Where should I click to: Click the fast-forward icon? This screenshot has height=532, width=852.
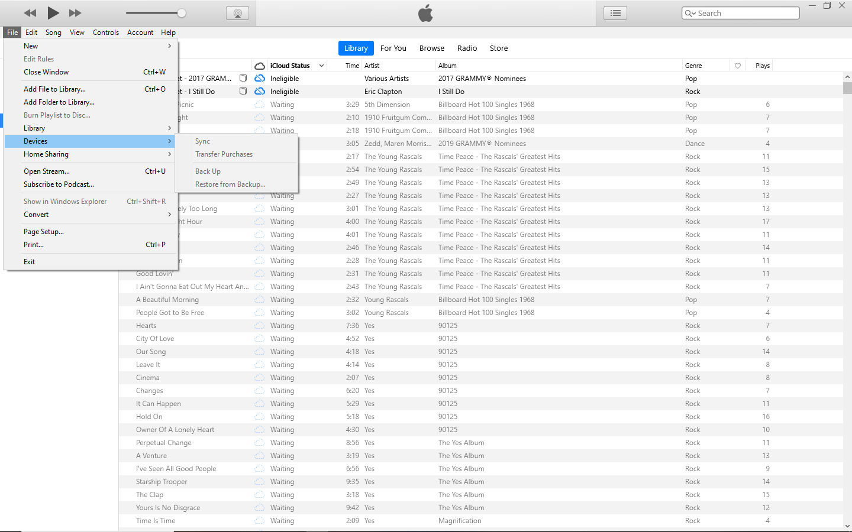75,12
